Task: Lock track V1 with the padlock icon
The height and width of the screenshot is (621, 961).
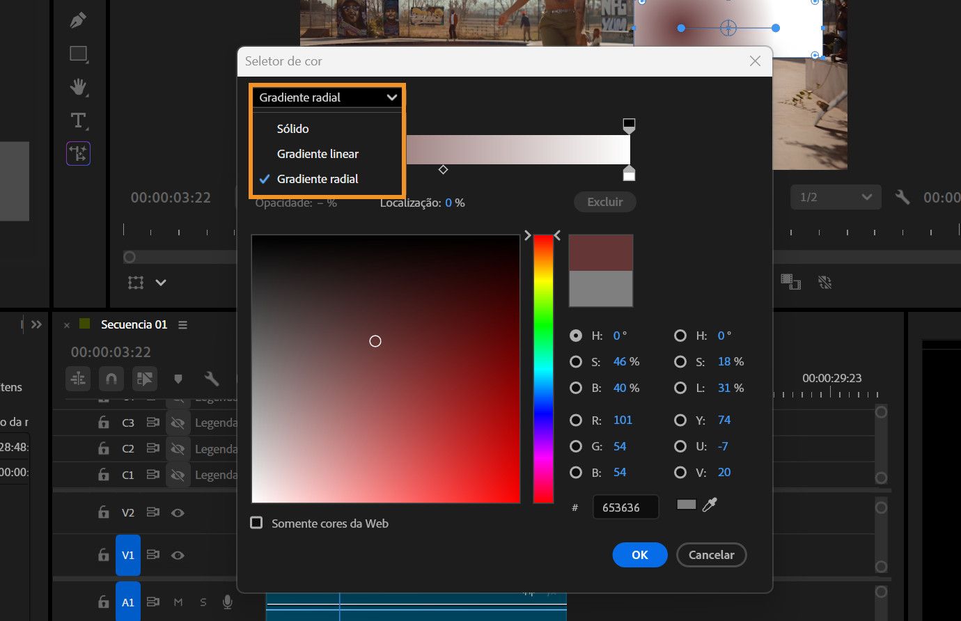Action: point(103,555)
